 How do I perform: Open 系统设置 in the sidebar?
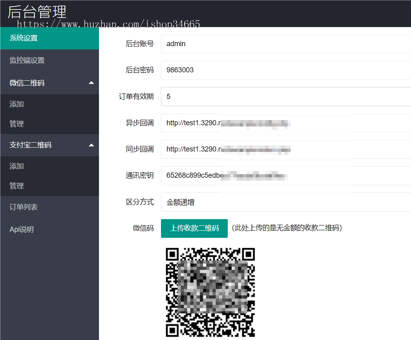[50, 38]
